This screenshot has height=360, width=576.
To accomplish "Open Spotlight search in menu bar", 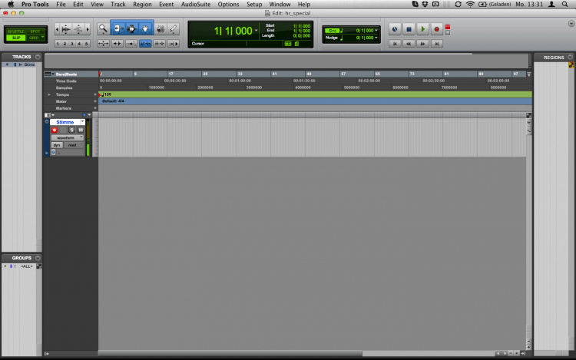I will tap(565, 5).
